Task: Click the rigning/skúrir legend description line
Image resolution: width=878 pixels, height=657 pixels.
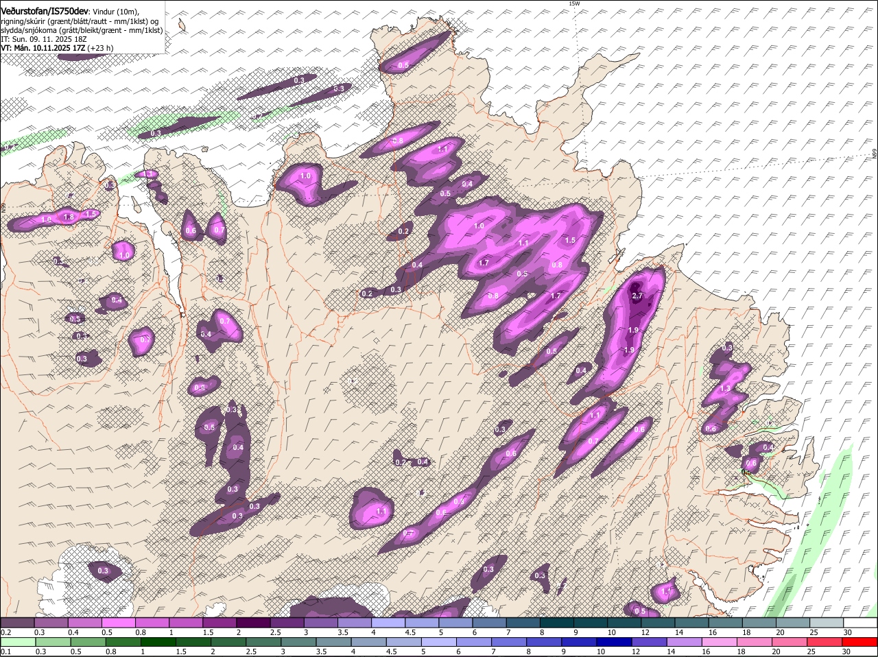Action: [x=81, y=21]
